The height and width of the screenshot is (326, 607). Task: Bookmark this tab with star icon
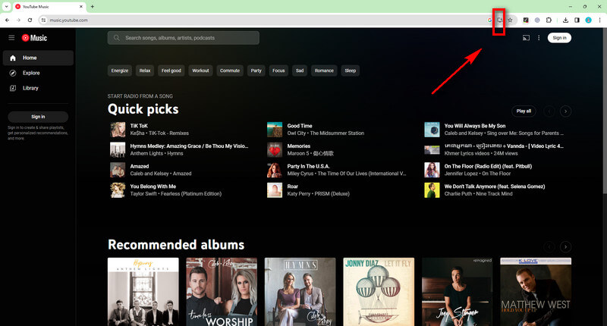tap(510, 20)
